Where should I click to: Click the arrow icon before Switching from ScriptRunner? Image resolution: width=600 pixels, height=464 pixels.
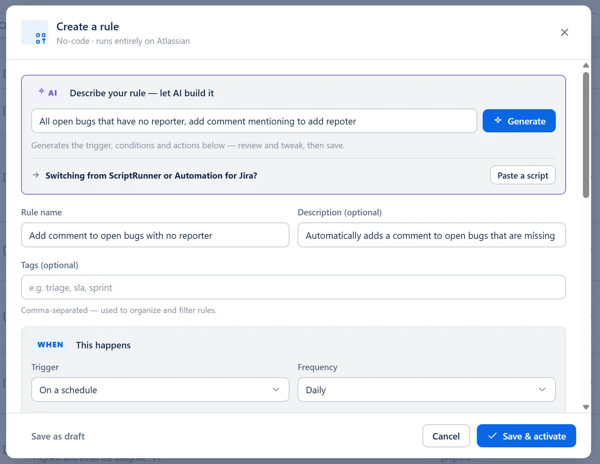[x=36, y=175]
